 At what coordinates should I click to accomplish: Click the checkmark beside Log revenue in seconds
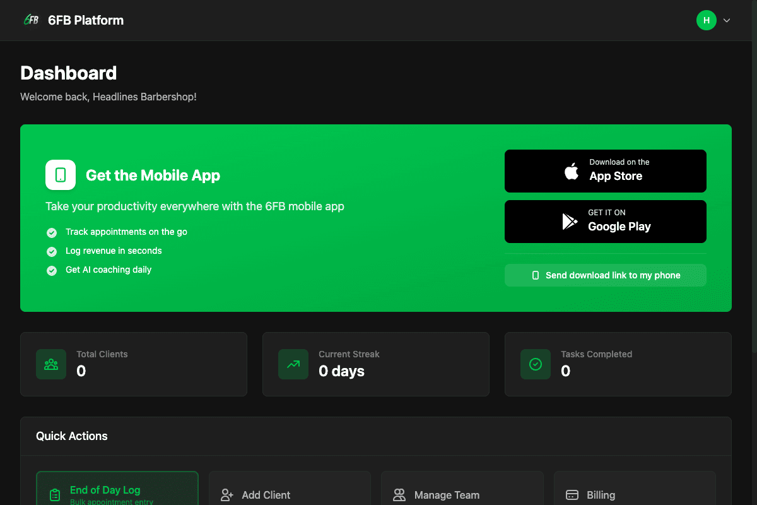tap(51, 251)
